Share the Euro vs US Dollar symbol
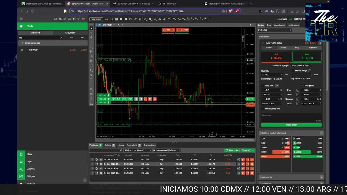 (320, 43)
